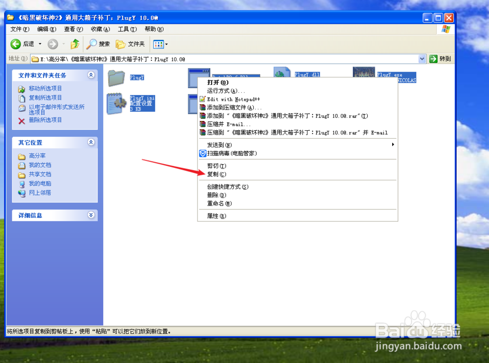Open Shared Documents (共享文档) link
The width and height of the screenshot is (489, 363).
(x=40, y=174)
